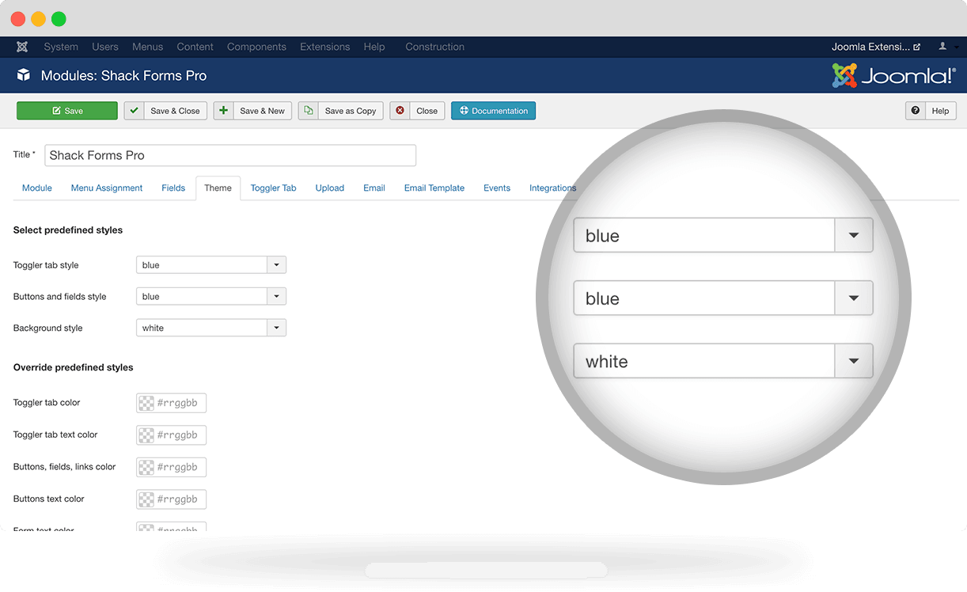Click the Override predefined styles heading
The width and height of the screenshot is (967, 592).
74,368
